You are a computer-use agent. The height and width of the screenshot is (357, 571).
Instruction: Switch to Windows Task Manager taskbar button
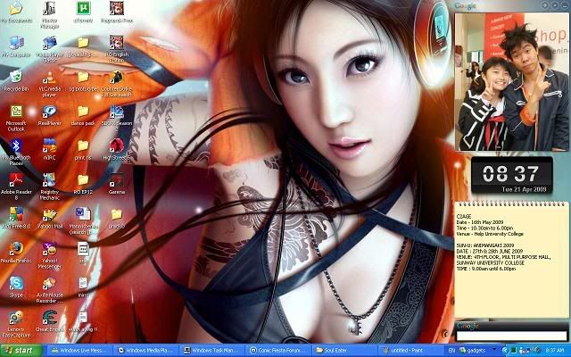[211, 351]
